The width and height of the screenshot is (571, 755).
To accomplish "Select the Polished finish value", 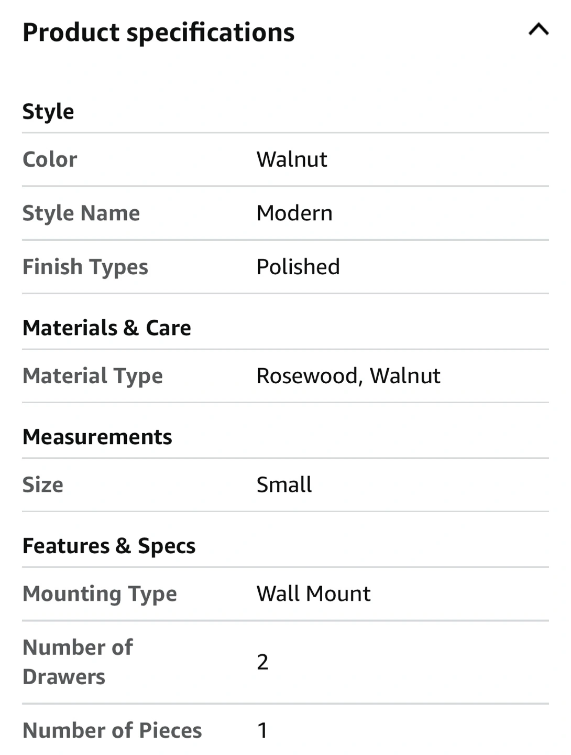I will coord(298,267).
